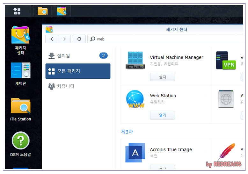Select the 모든 패키지 category
The image size is (248, 174).
[78, 71]
